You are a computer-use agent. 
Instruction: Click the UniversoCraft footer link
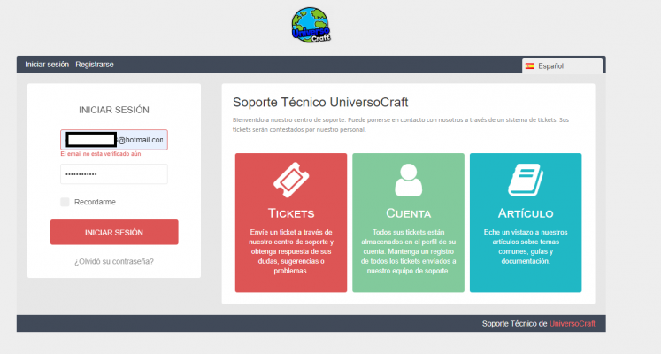572,324
